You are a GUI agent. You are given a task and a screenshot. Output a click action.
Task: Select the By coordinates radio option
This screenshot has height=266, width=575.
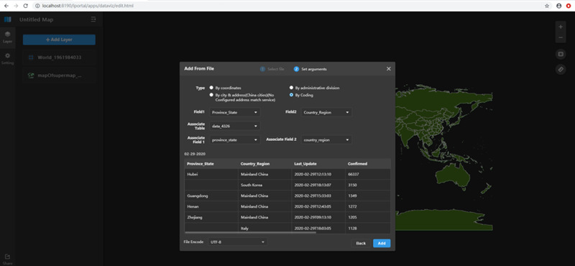coord(211,88)
